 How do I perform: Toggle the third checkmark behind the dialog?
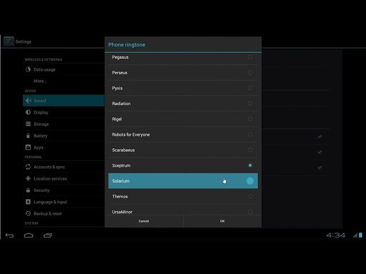(x=320, y=167)
